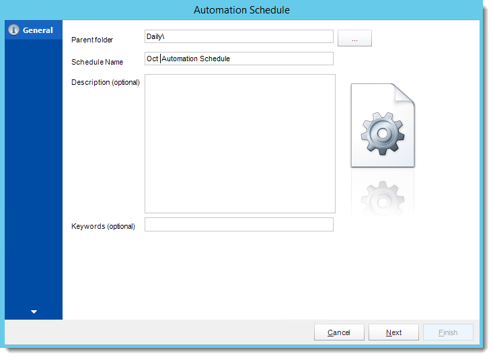Screen dimensions: 493x358
Task: Click the Keywords (optional) field
Action: (x=239, y=225)
